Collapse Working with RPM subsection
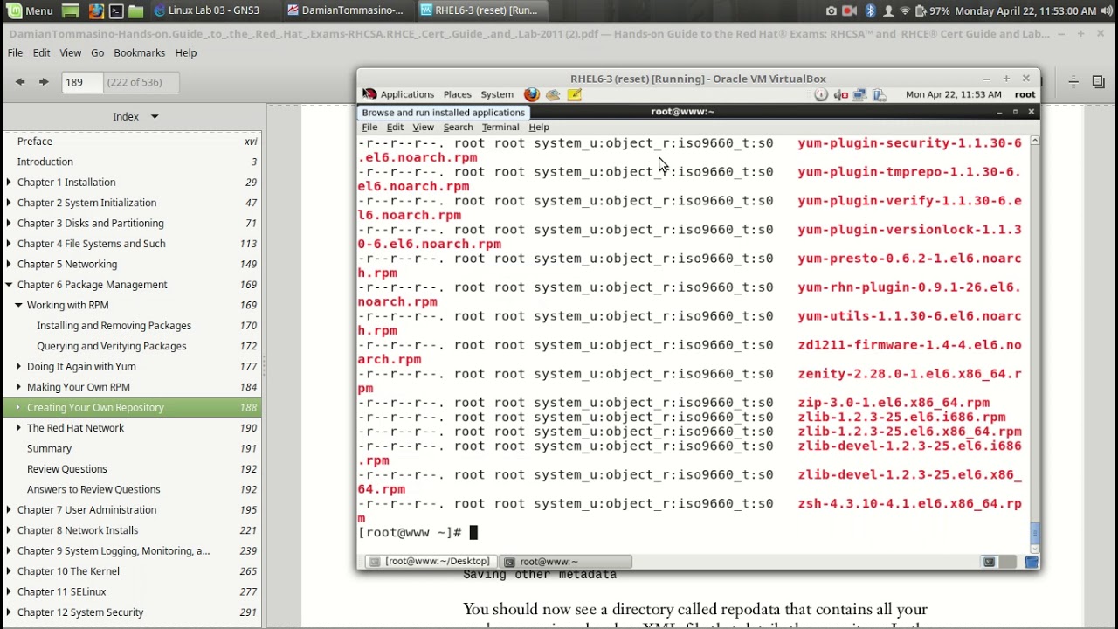The image size is (1118, 629). (x=18, y=305)
